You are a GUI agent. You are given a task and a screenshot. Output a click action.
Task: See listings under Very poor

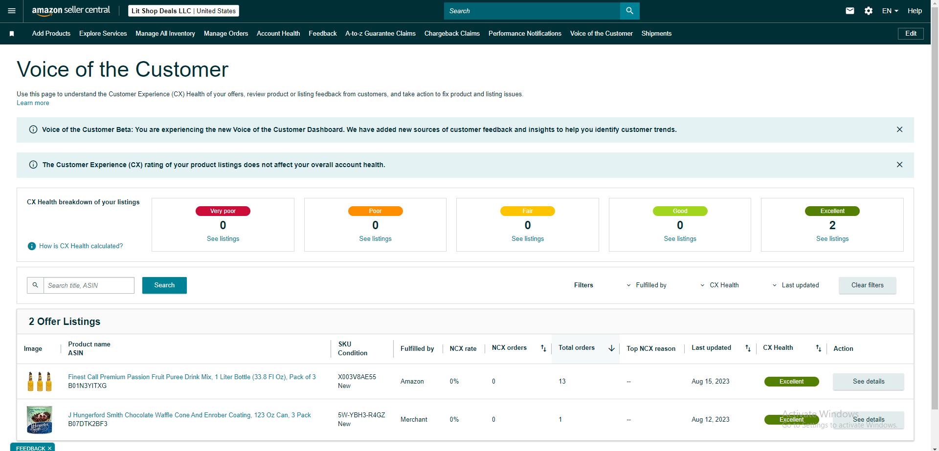click(223, 239)
